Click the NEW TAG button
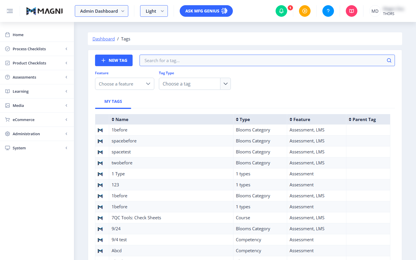 (x=114, y=60)
